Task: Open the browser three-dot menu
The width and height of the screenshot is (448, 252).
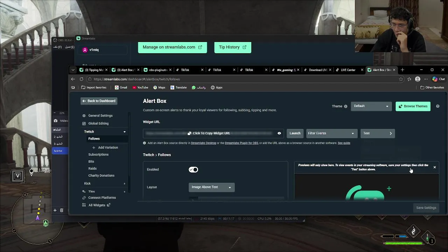Action: click(426, 79)
